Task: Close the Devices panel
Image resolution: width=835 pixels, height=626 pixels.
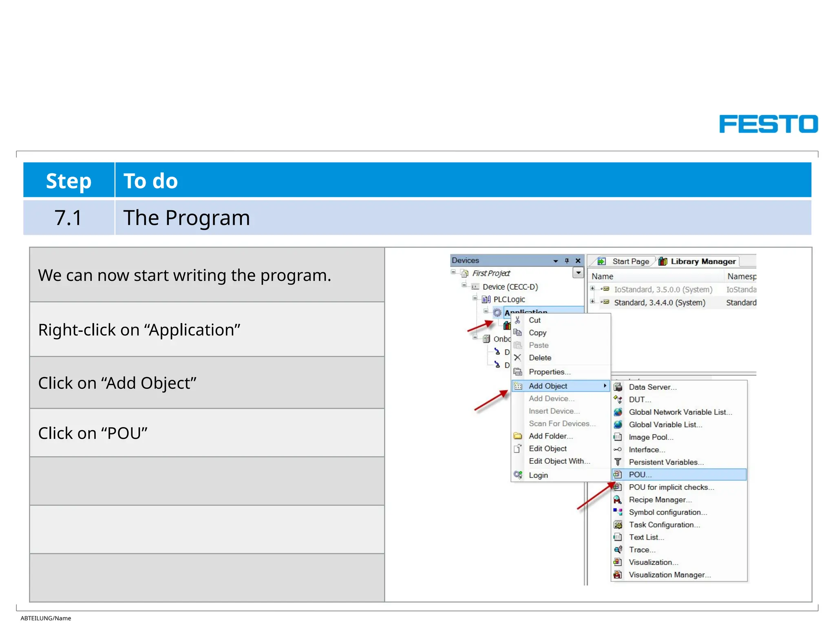Action: 578,261
